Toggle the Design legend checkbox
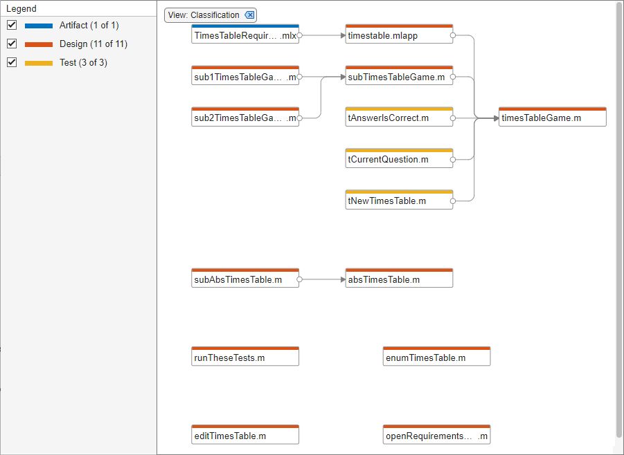This screenshot has height=455, width=624. 12,44
